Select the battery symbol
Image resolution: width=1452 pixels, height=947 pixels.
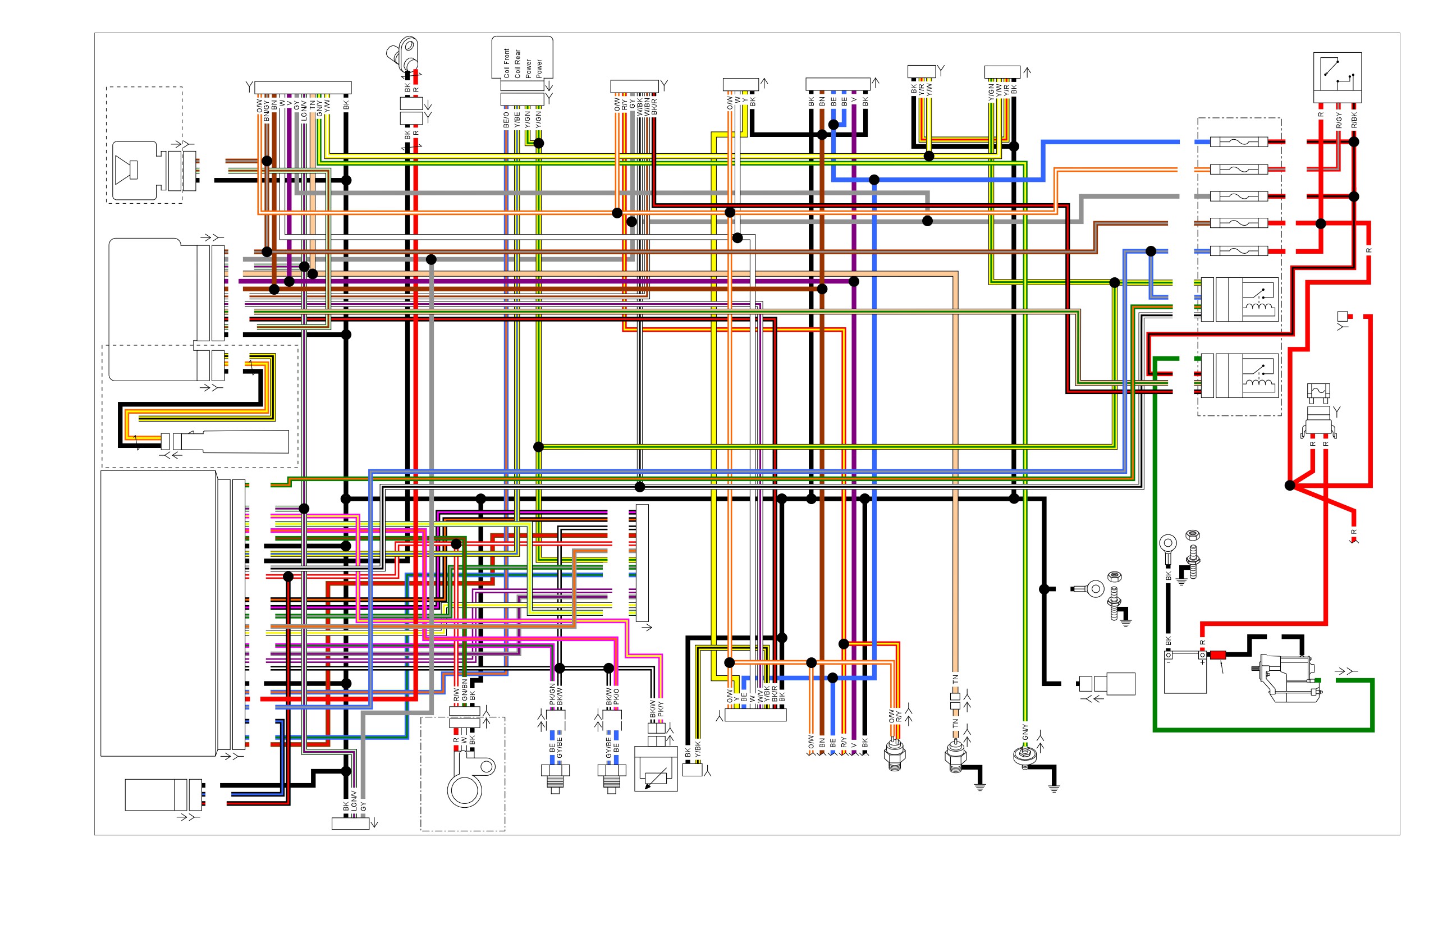(1185, 671)
